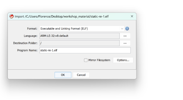Browse languages with the Language ellipsis button
Screen dimensions: 183x100
click(125, 36)
